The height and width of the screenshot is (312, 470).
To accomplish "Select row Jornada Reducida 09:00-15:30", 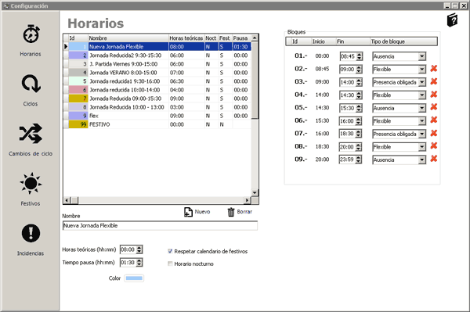I will click(157, 99).
